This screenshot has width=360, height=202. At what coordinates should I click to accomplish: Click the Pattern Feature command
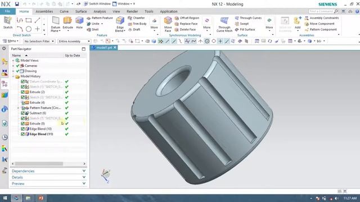click(x=100, y=18)
